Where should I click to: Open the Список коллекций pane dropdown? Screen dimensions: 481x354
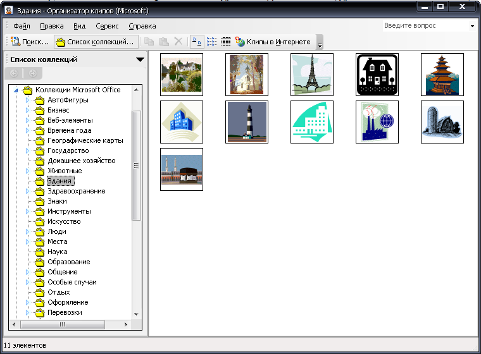coord(140,59)
